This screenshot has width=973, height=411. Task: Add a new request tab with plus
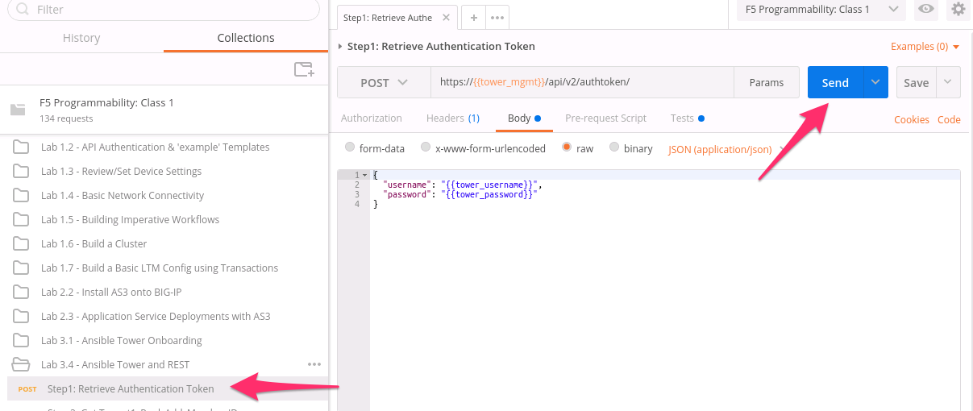pos(473,18)
